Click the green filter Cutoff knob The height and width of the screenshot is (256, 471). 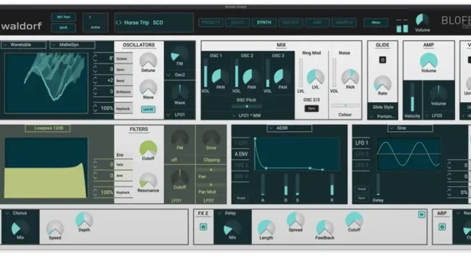click(x=148, y=149)
